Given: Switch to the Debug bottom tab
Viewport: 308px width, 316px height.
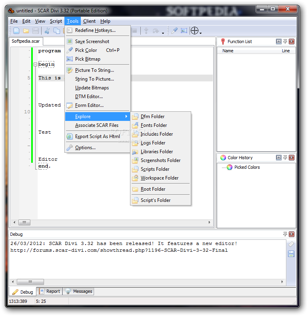Looking at the screenshot, I should pyautogui.click(x=23, y=292).
